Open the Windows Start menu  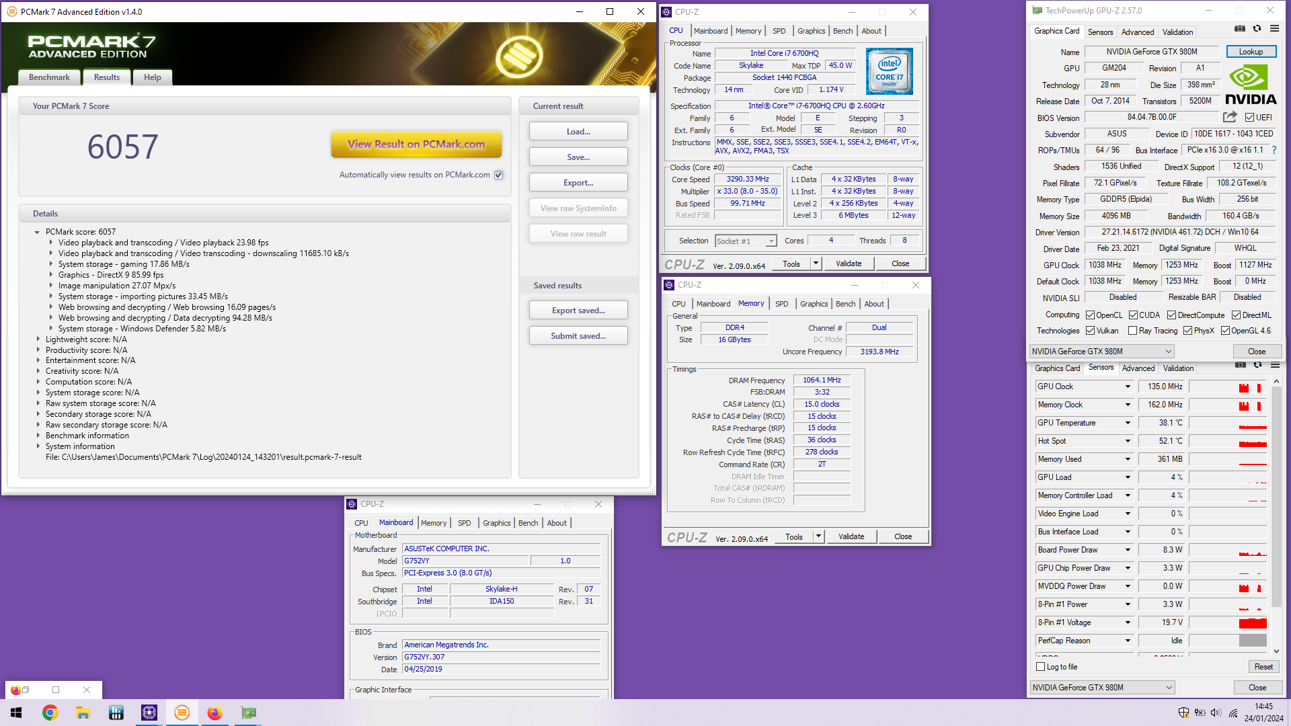click(16, 713)
